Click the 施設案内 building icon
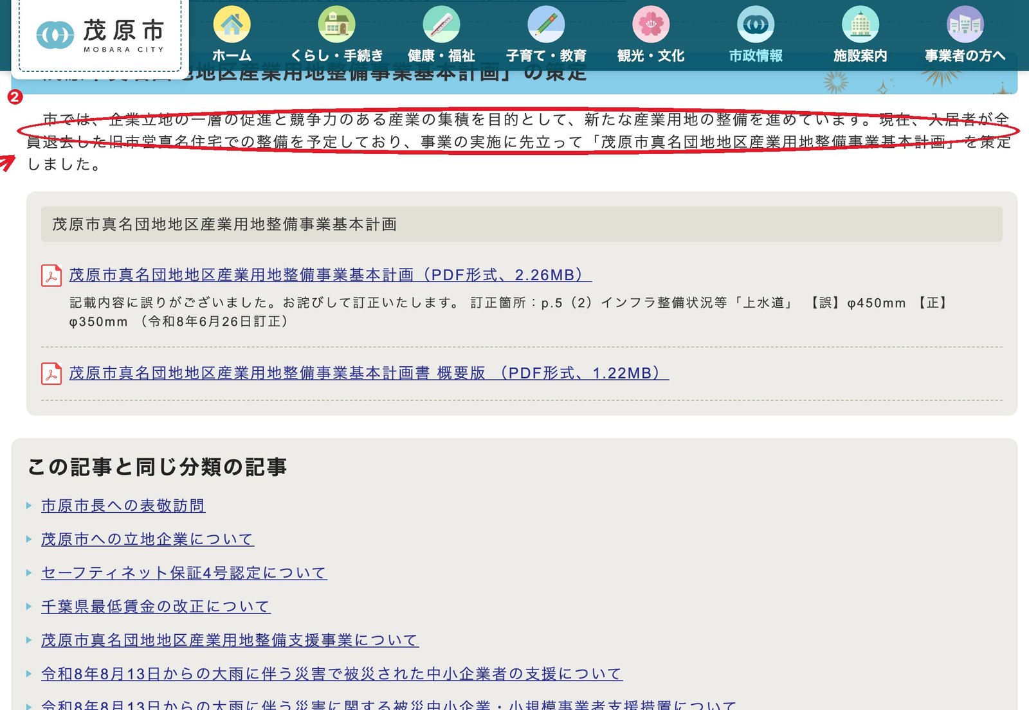Screen dimensions: 1029x710 coord(861,24)
